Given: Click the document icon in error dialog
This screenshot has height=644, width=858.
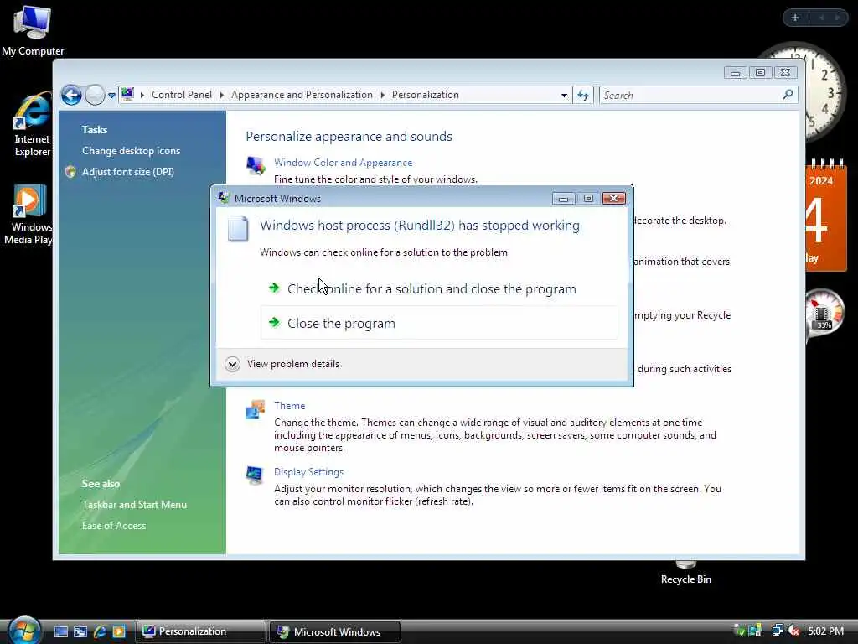Looking at the screenshot, I should pyautogui.click(x=238, y=228).
